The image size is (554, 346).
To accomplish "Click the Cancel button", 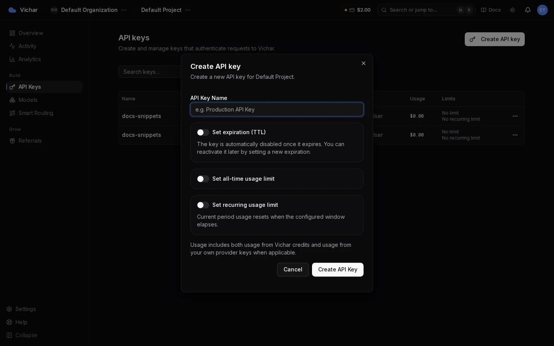I will click(293, 269).
